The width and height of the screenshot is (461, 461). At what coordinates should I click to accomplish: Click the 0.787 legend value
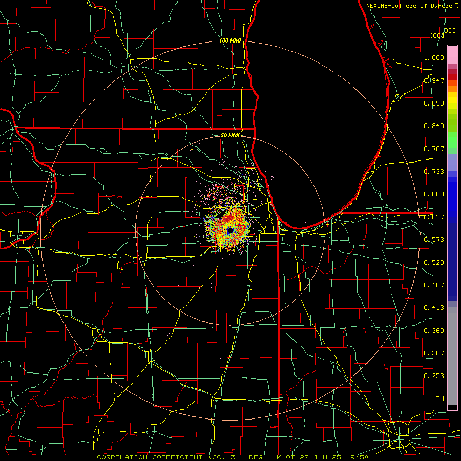pos(434,149)
